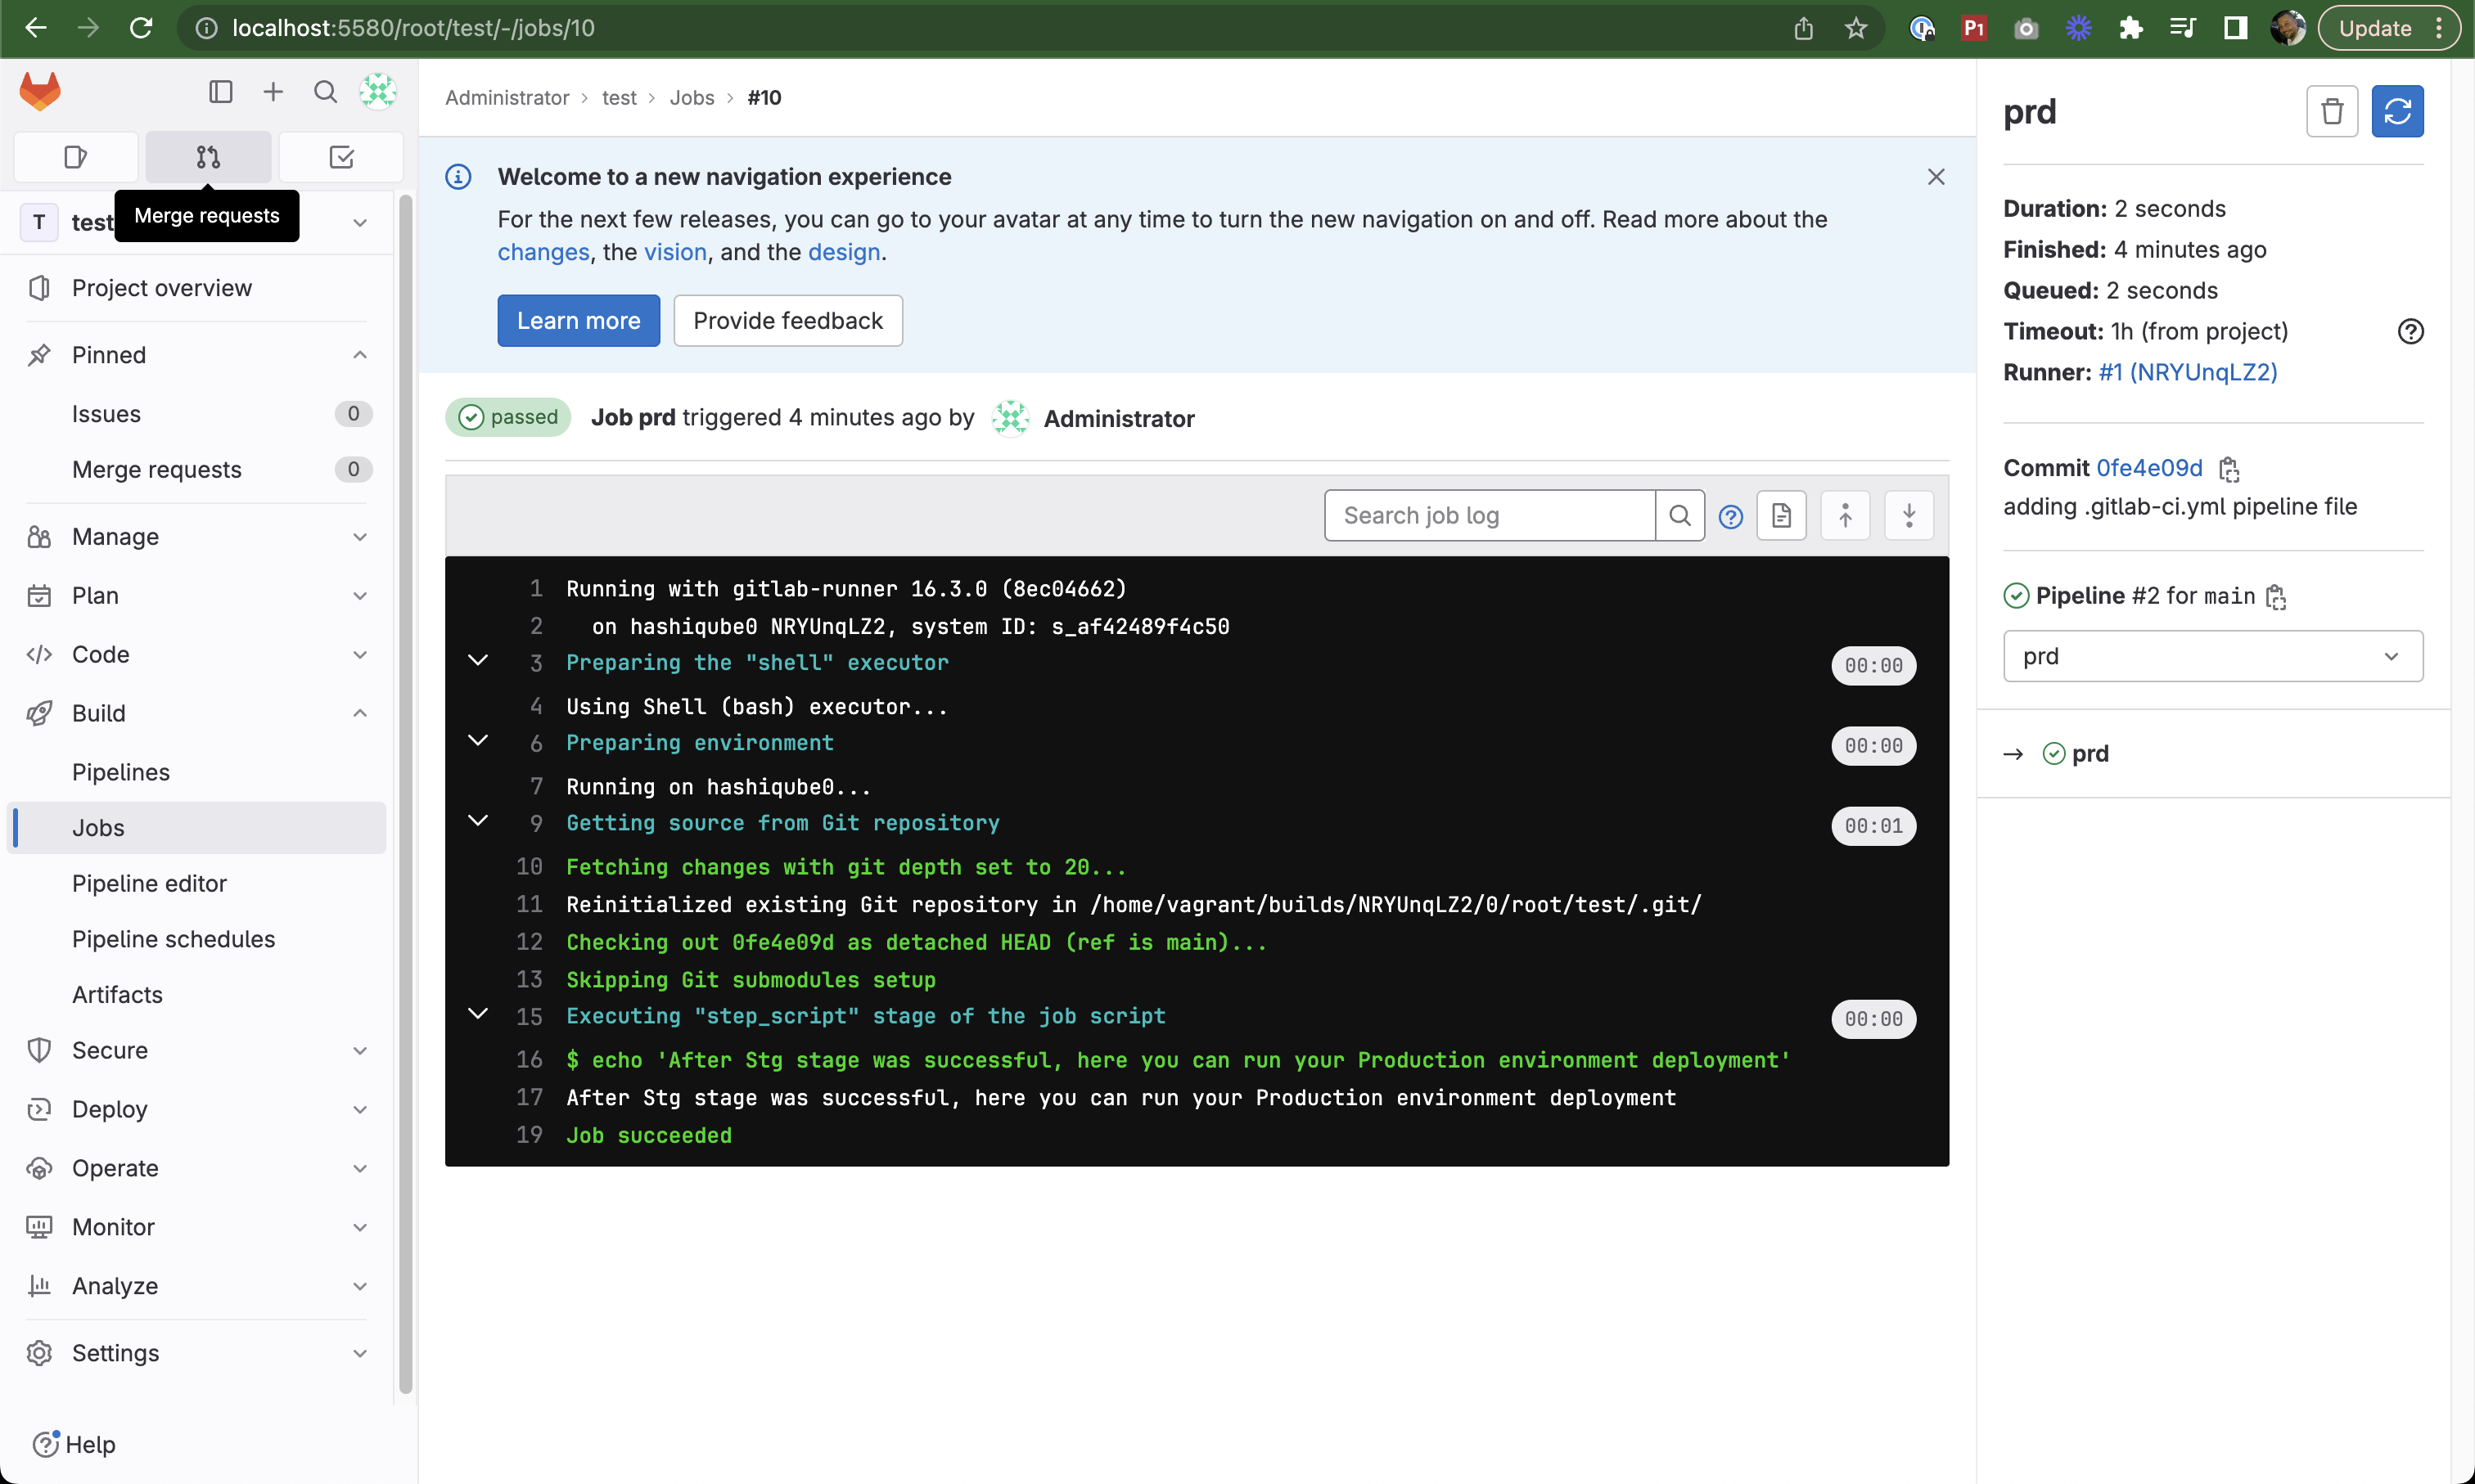Click the Provide feedback button
Screen dimensions: 2475x1484
pos(787,320)
